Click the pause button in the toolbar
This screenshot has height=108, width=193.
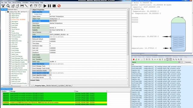coord(49,6)
